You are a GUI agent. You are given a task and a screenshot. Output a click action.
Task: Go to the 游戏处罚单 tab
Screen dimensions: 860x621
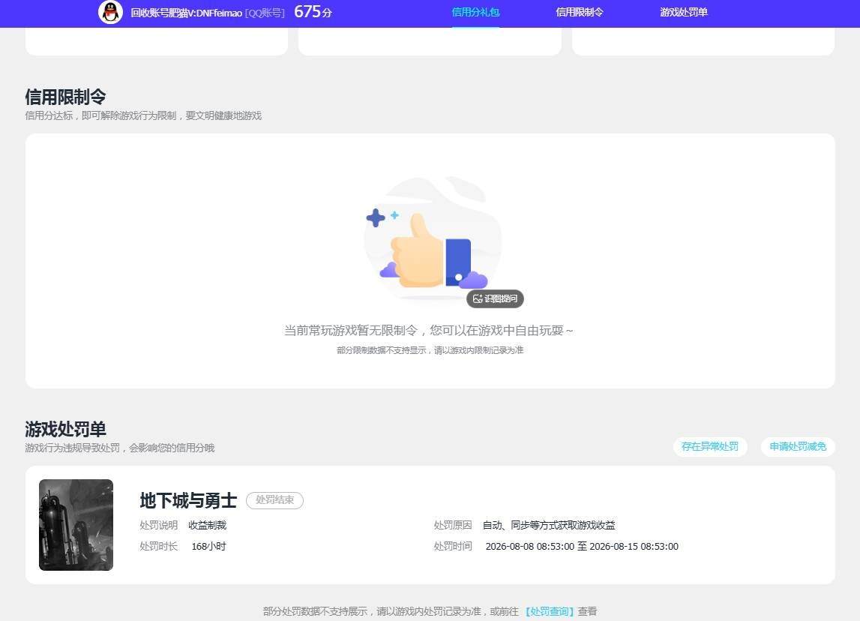(x=683, y=12)
